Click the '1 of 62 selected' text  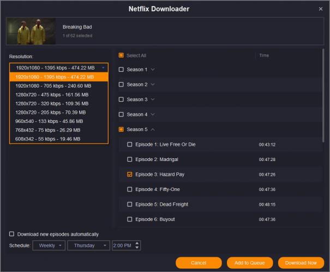pos(77,36)
